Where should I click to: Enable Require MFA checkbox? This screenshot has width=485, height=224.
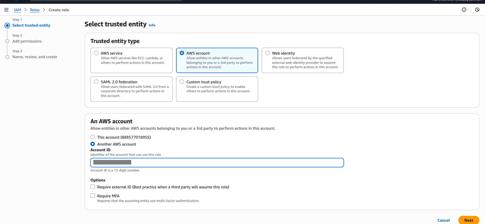pos(93,196)
